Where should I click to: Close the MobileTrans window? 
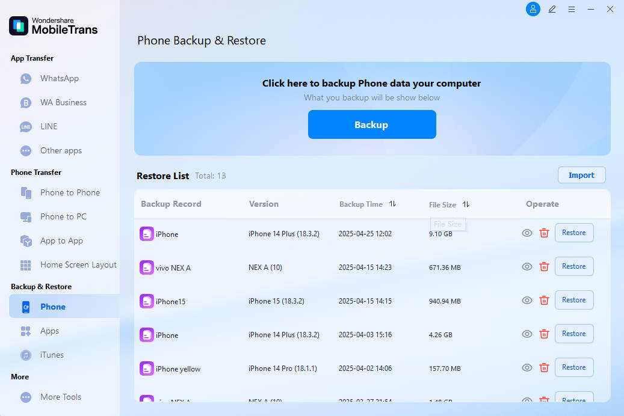tap(610, 9)
